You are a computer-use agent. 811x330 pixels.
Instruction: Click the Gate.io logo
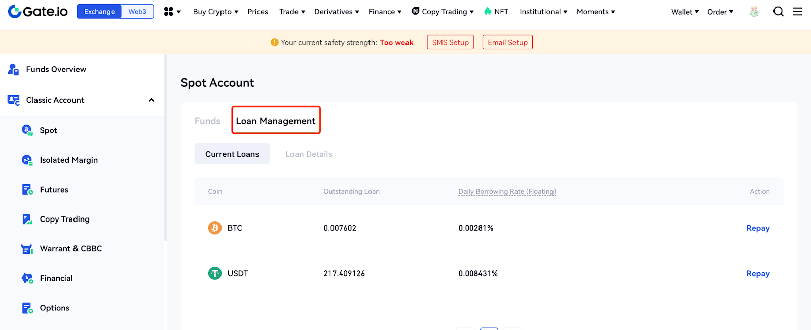coord(38,11)
